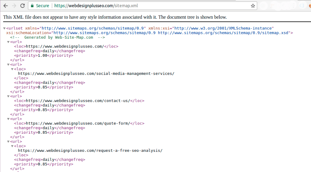Collapse the url node for the homepage
The width and height of the screenshot is (311, 172).
coord(8,42)
